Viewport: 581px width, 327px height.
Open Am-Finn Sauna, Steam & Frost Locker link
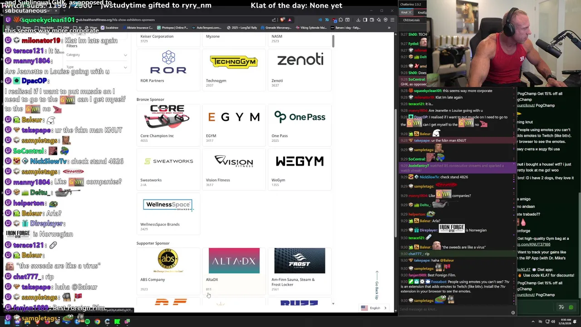[293, 282]
